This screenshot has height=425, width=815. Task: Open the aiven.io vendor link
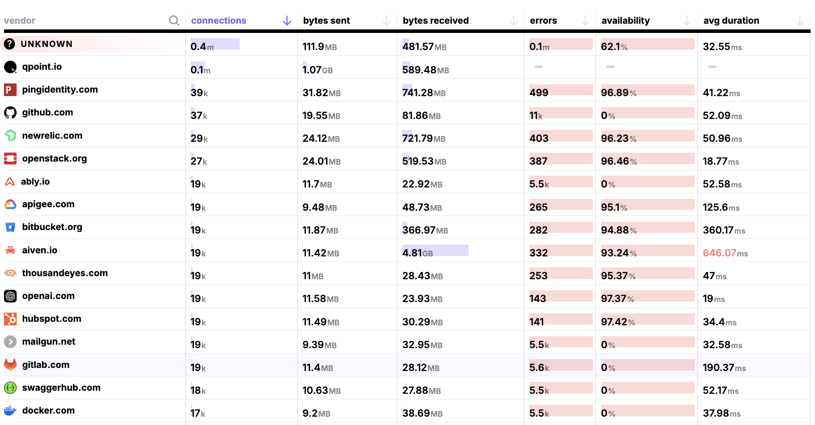40,250
